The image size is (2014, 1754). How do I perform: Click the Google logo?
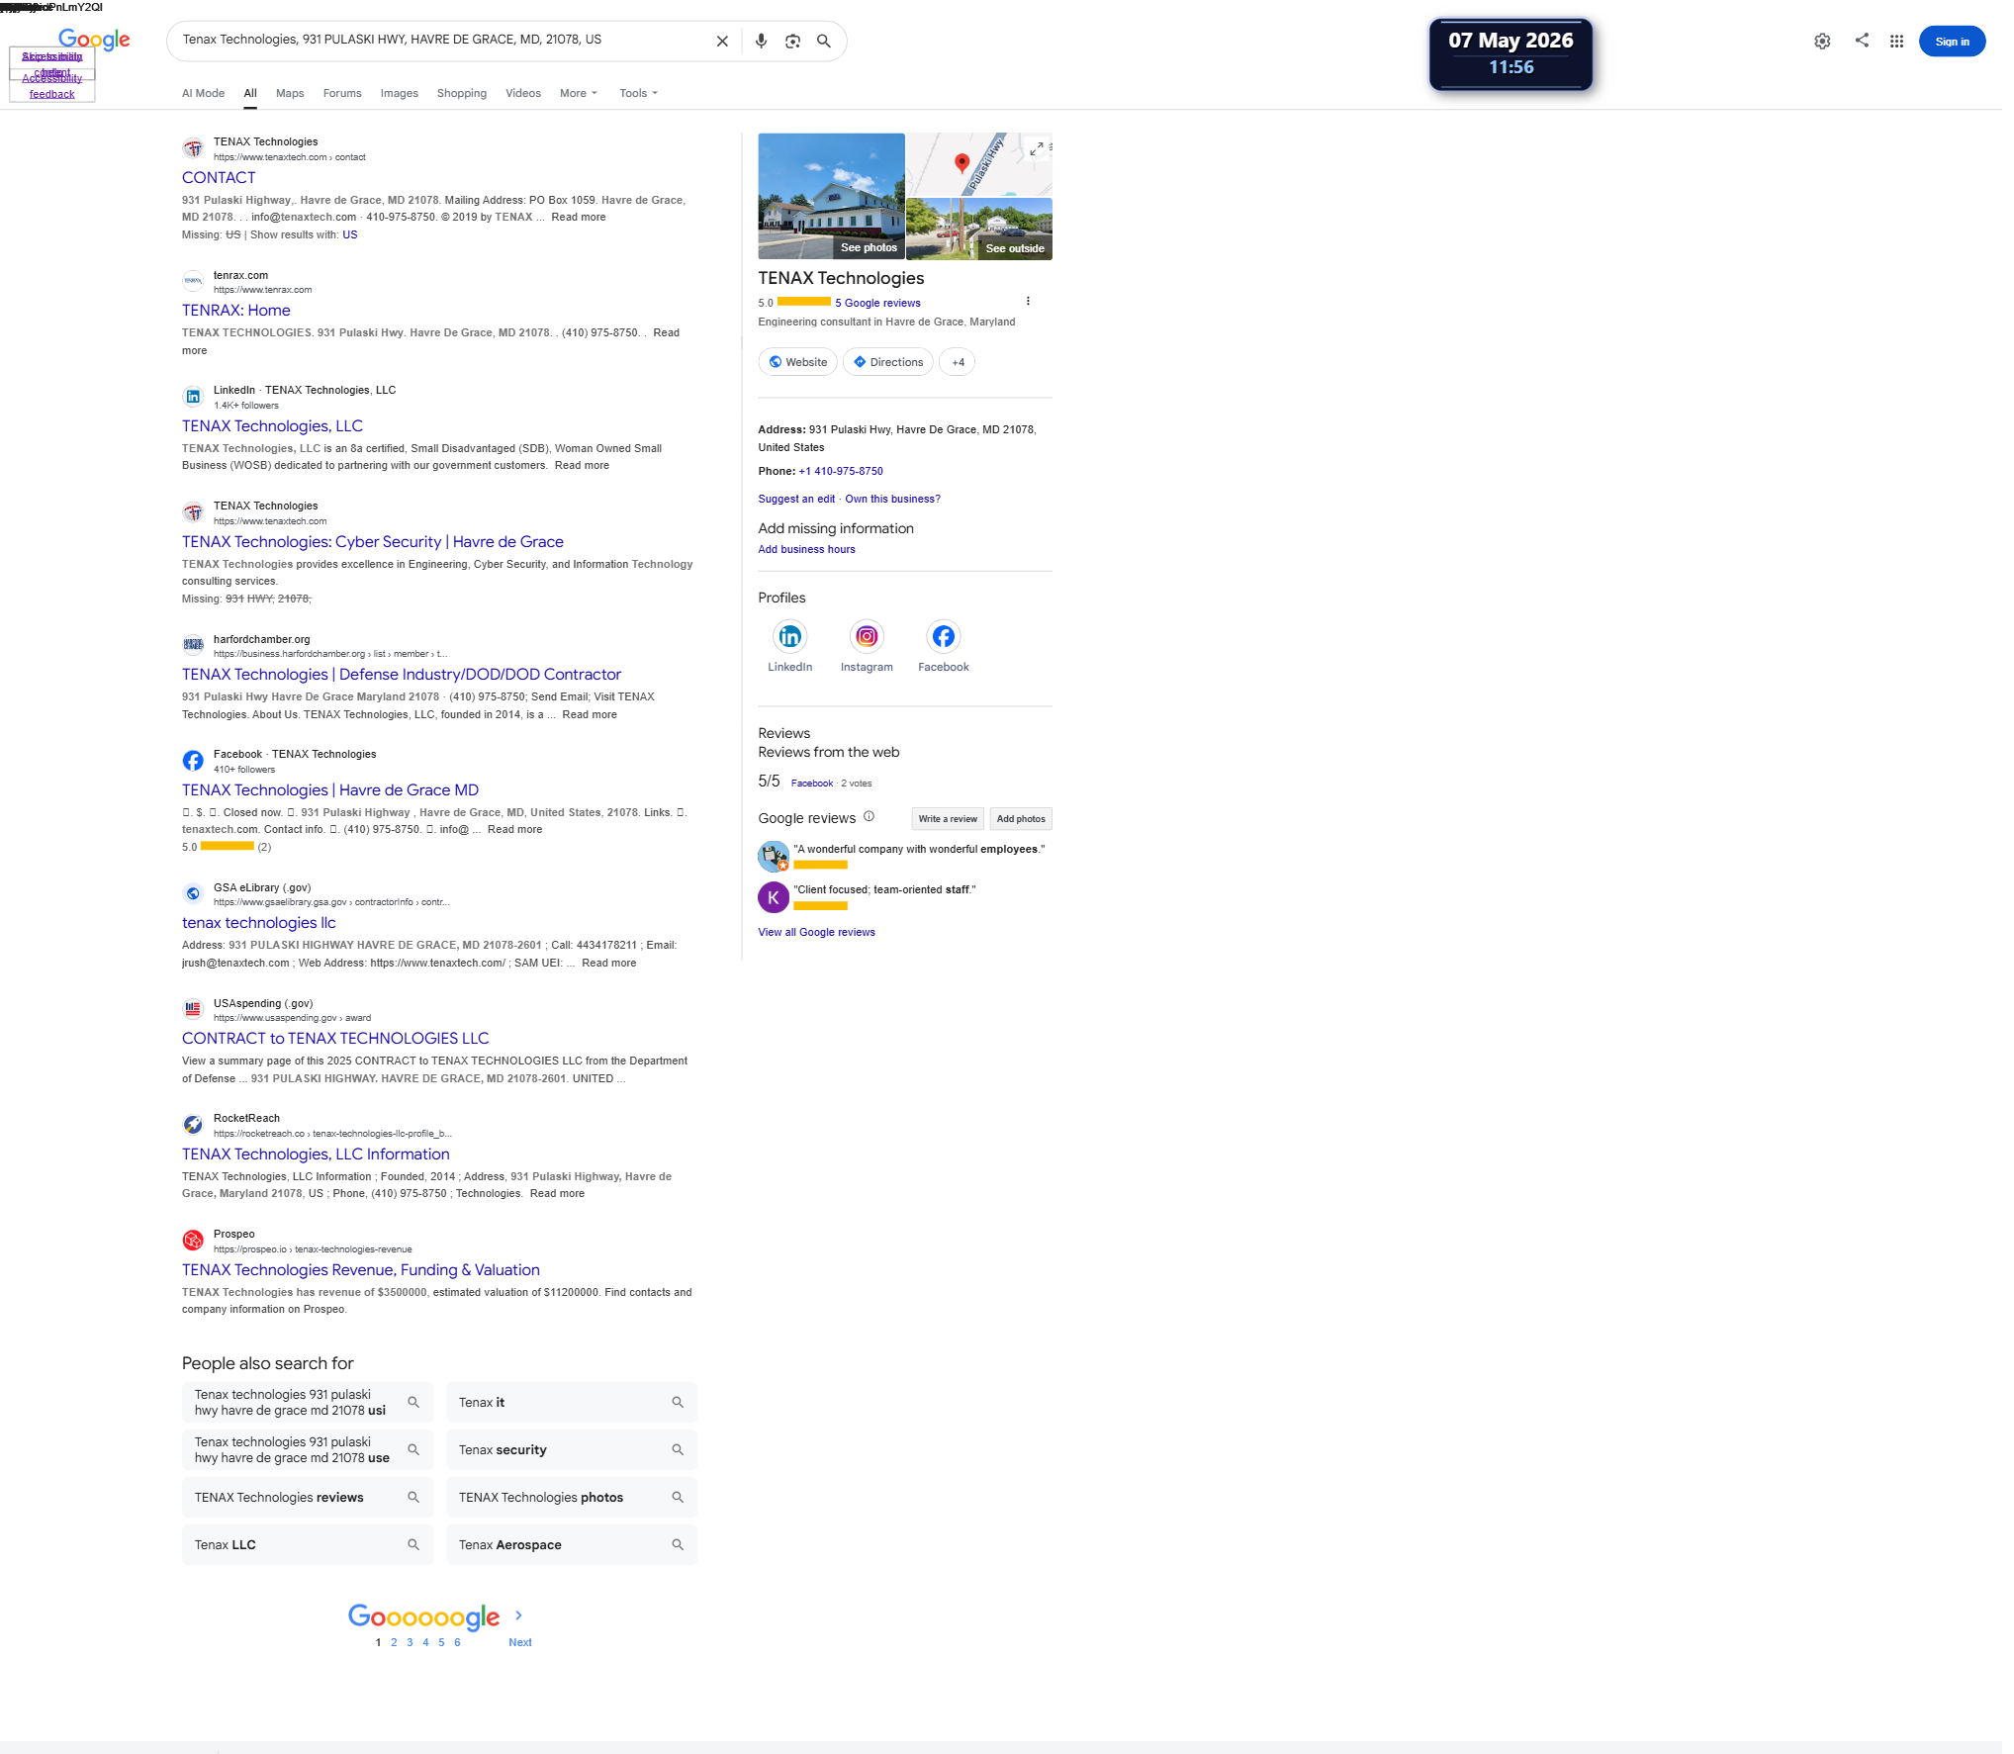coord(94,40)
